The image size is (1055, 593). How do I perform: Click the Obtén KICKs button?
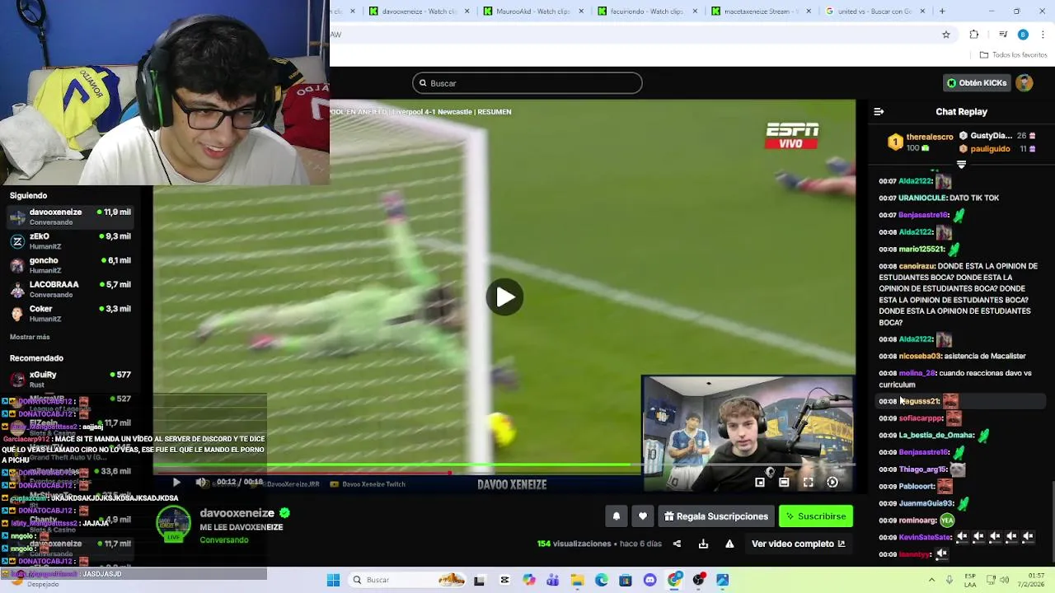click(x=977, y=82)
